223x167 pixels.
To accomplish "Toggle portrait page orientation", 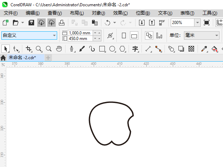I will [124, 35].
